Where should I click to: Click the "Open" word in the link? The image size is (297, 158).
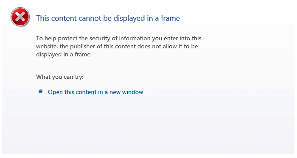[x=55, y=92]
